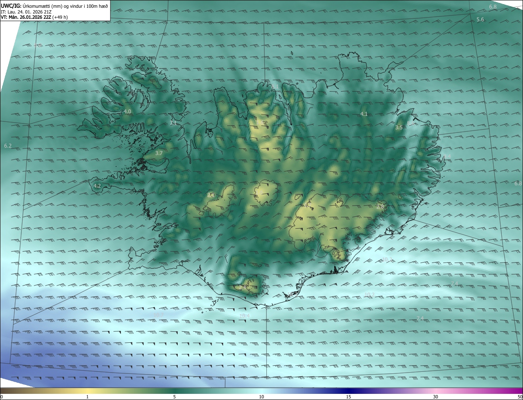This screenshot has height=400, width=523.
Task: Click the 10.3 value label
Action: pos(387,259)
